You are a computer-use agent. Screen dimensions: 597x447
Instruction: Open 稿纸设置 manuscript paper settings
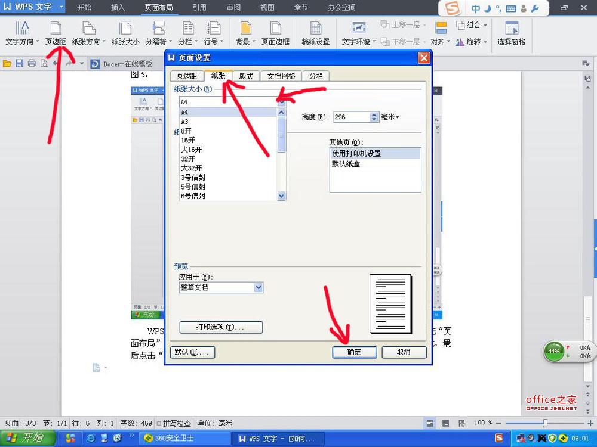coord(316,33)
